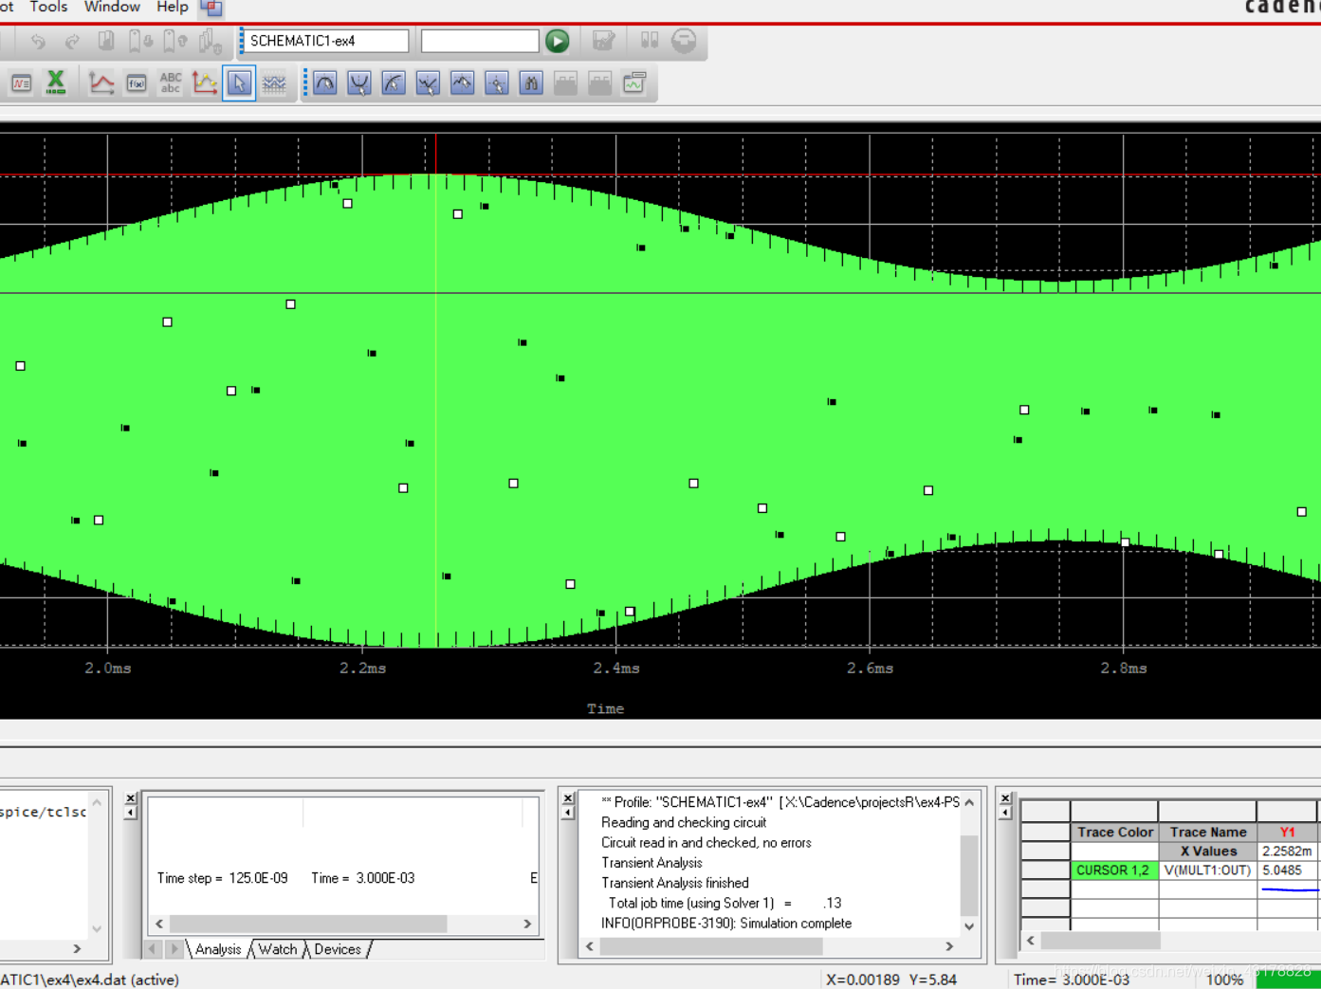The height and width of the screenshot is (989, 1321).
Task: Click the Cursor Slope icon
Action: [x=394, y=83]
